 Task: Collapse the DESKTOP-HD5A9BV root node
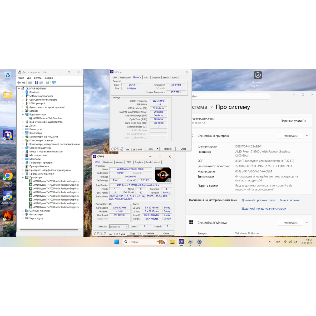tap(19, 88)
